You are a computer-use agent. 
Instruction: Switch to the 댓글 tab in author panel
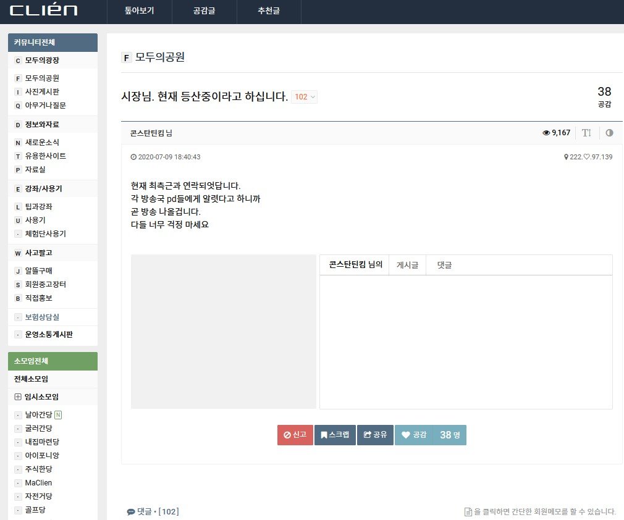(444, 265)
